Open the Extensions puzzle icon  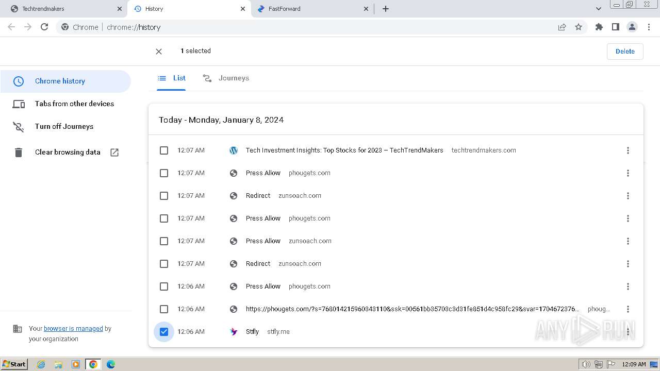[599, 27]
